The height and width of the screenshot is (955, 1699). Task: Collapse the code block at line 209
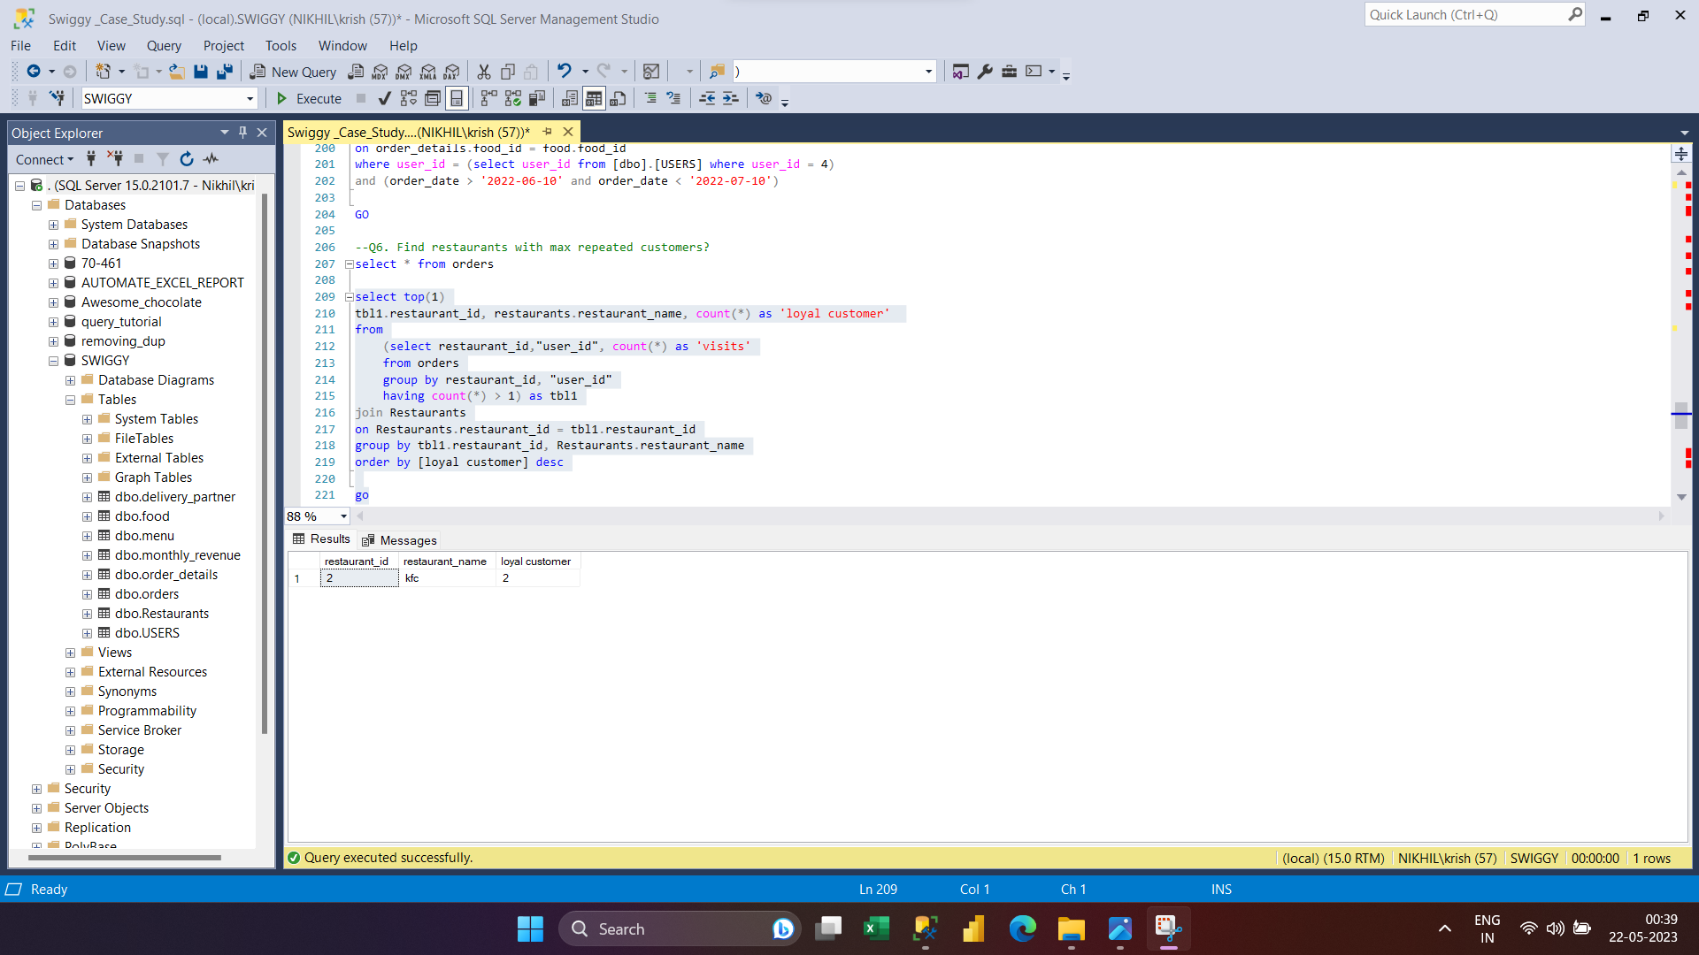coord(350,297)
